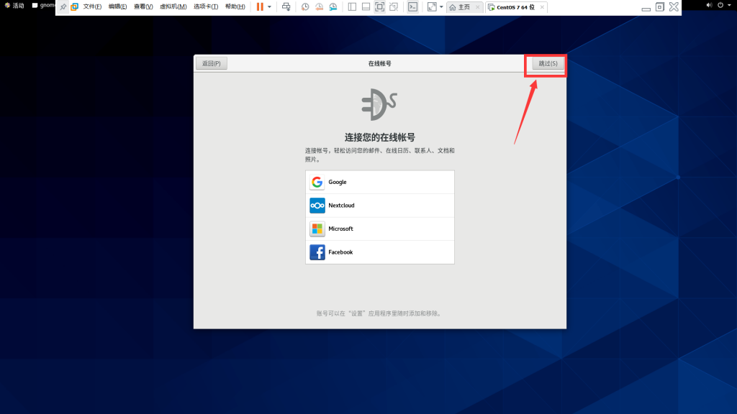Restore the VMware window size
This screenshot has width=737, height=414.
[660, 6]
